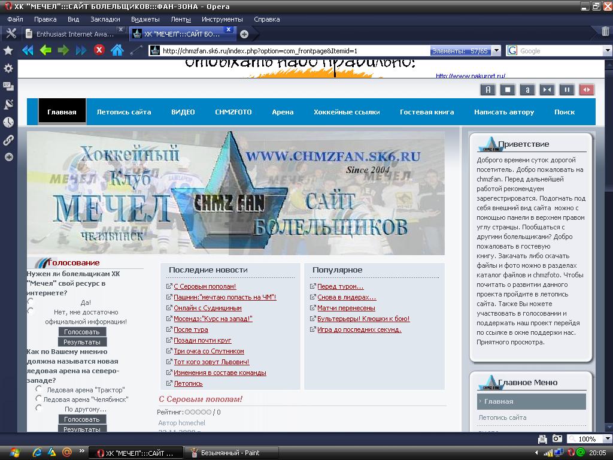Click the pause-like layout button on page
Image resolution: width=613 pixels, height=460 pixels.
point(566,90)
